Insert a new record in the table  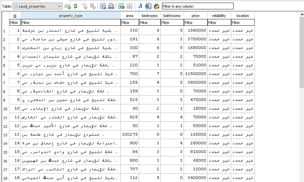coord(121,6)
